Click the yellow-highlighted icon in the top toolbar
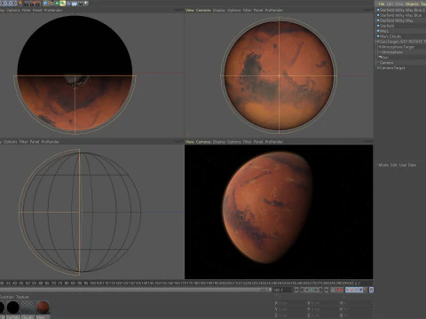Image resolution: width=426 pixels, height=319 pixels. [63, 4]
